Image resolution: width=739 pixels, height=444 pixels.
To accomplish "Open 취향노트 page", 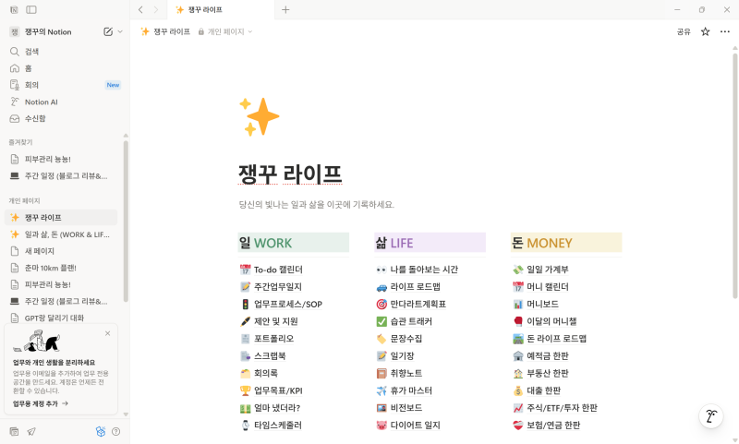I will [x=400, y=373].
